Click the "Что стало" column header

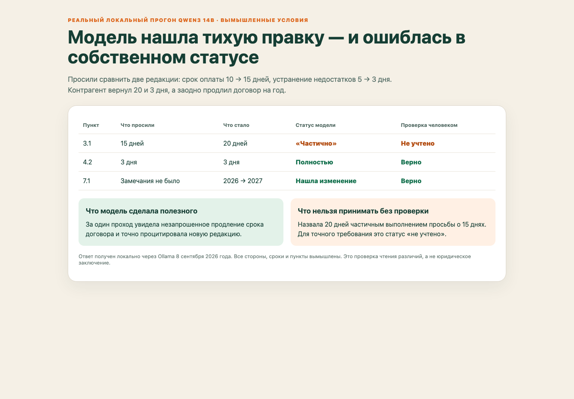pos(236,125)
